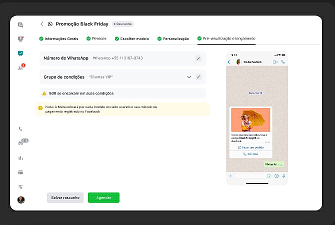The width and height of the screenshot is (335, 225).
Task: Open contacts icon with red badge
Action: 20,67
